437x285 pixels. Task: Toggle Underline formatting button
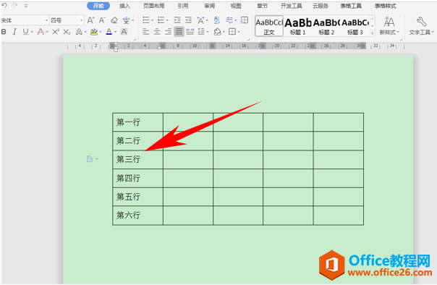(x=25, y=32)
